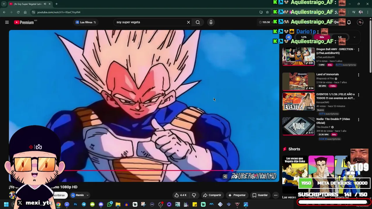The height and width of the screenshot is (209, 372).
Task: Click the Preguntar button
Action: tap(237, 195)
